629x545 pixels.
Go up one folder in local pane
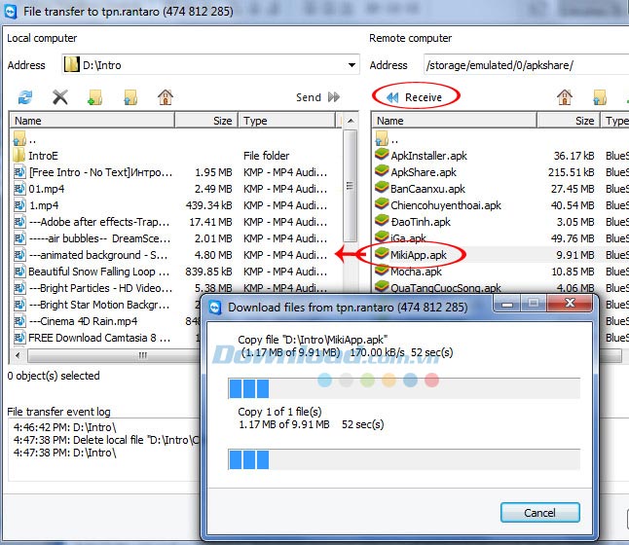click(130, 97)
